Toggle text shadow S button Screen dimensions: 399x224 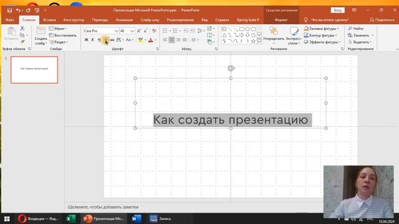106,40
